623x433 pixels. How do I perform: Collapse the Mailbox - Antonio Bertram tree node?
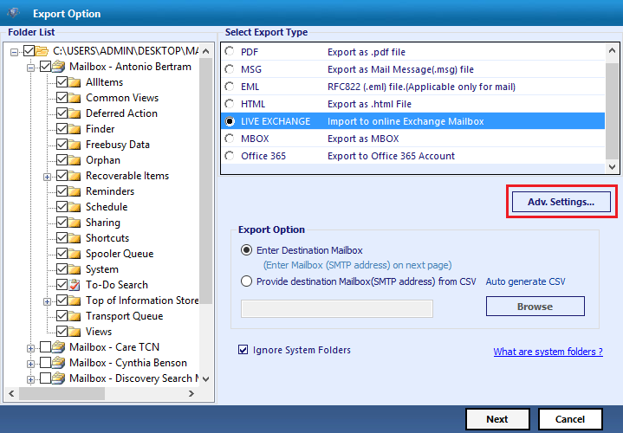coord(30,68)
